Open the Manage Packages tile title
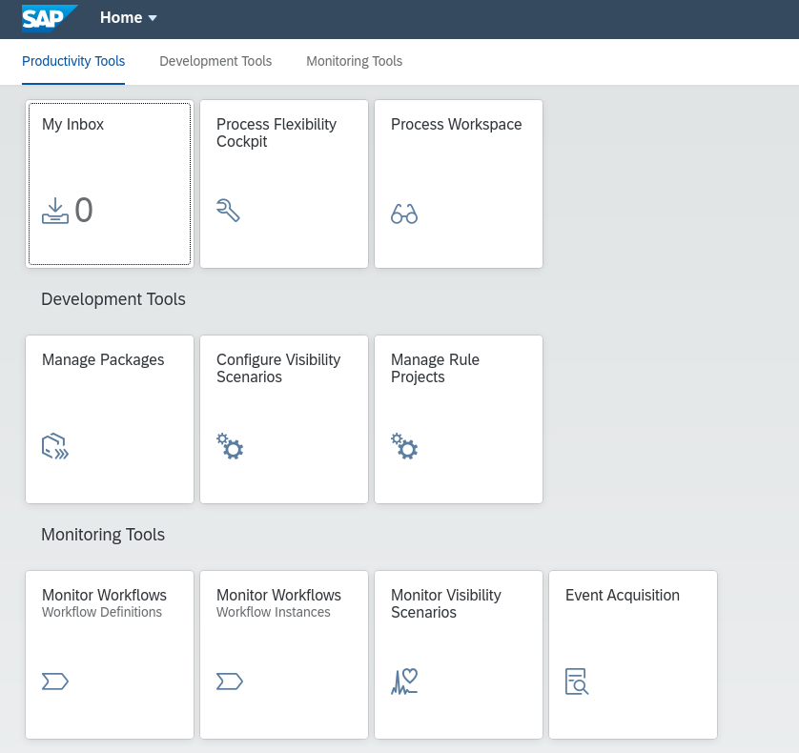Screen dimensions: 799x753 pos(103,359)
